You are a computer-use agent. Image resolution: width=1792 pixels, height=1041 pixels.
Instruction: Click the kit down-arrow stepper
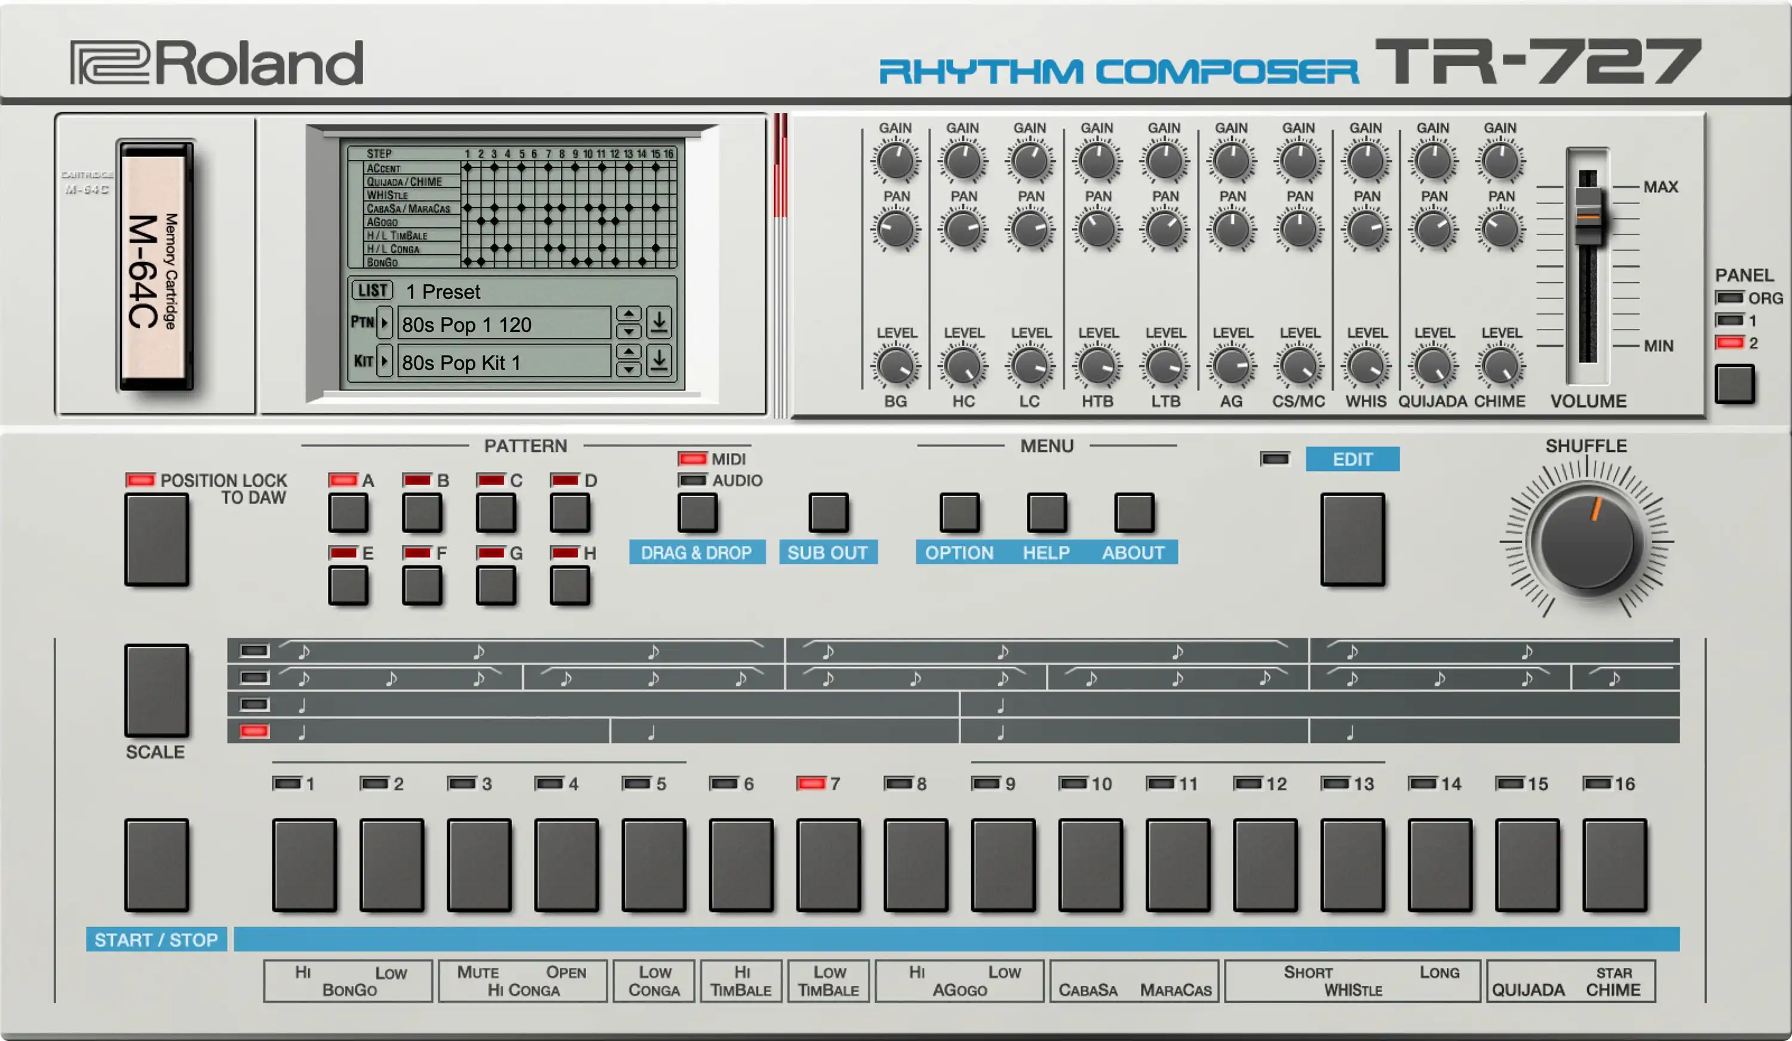(628, 369)
